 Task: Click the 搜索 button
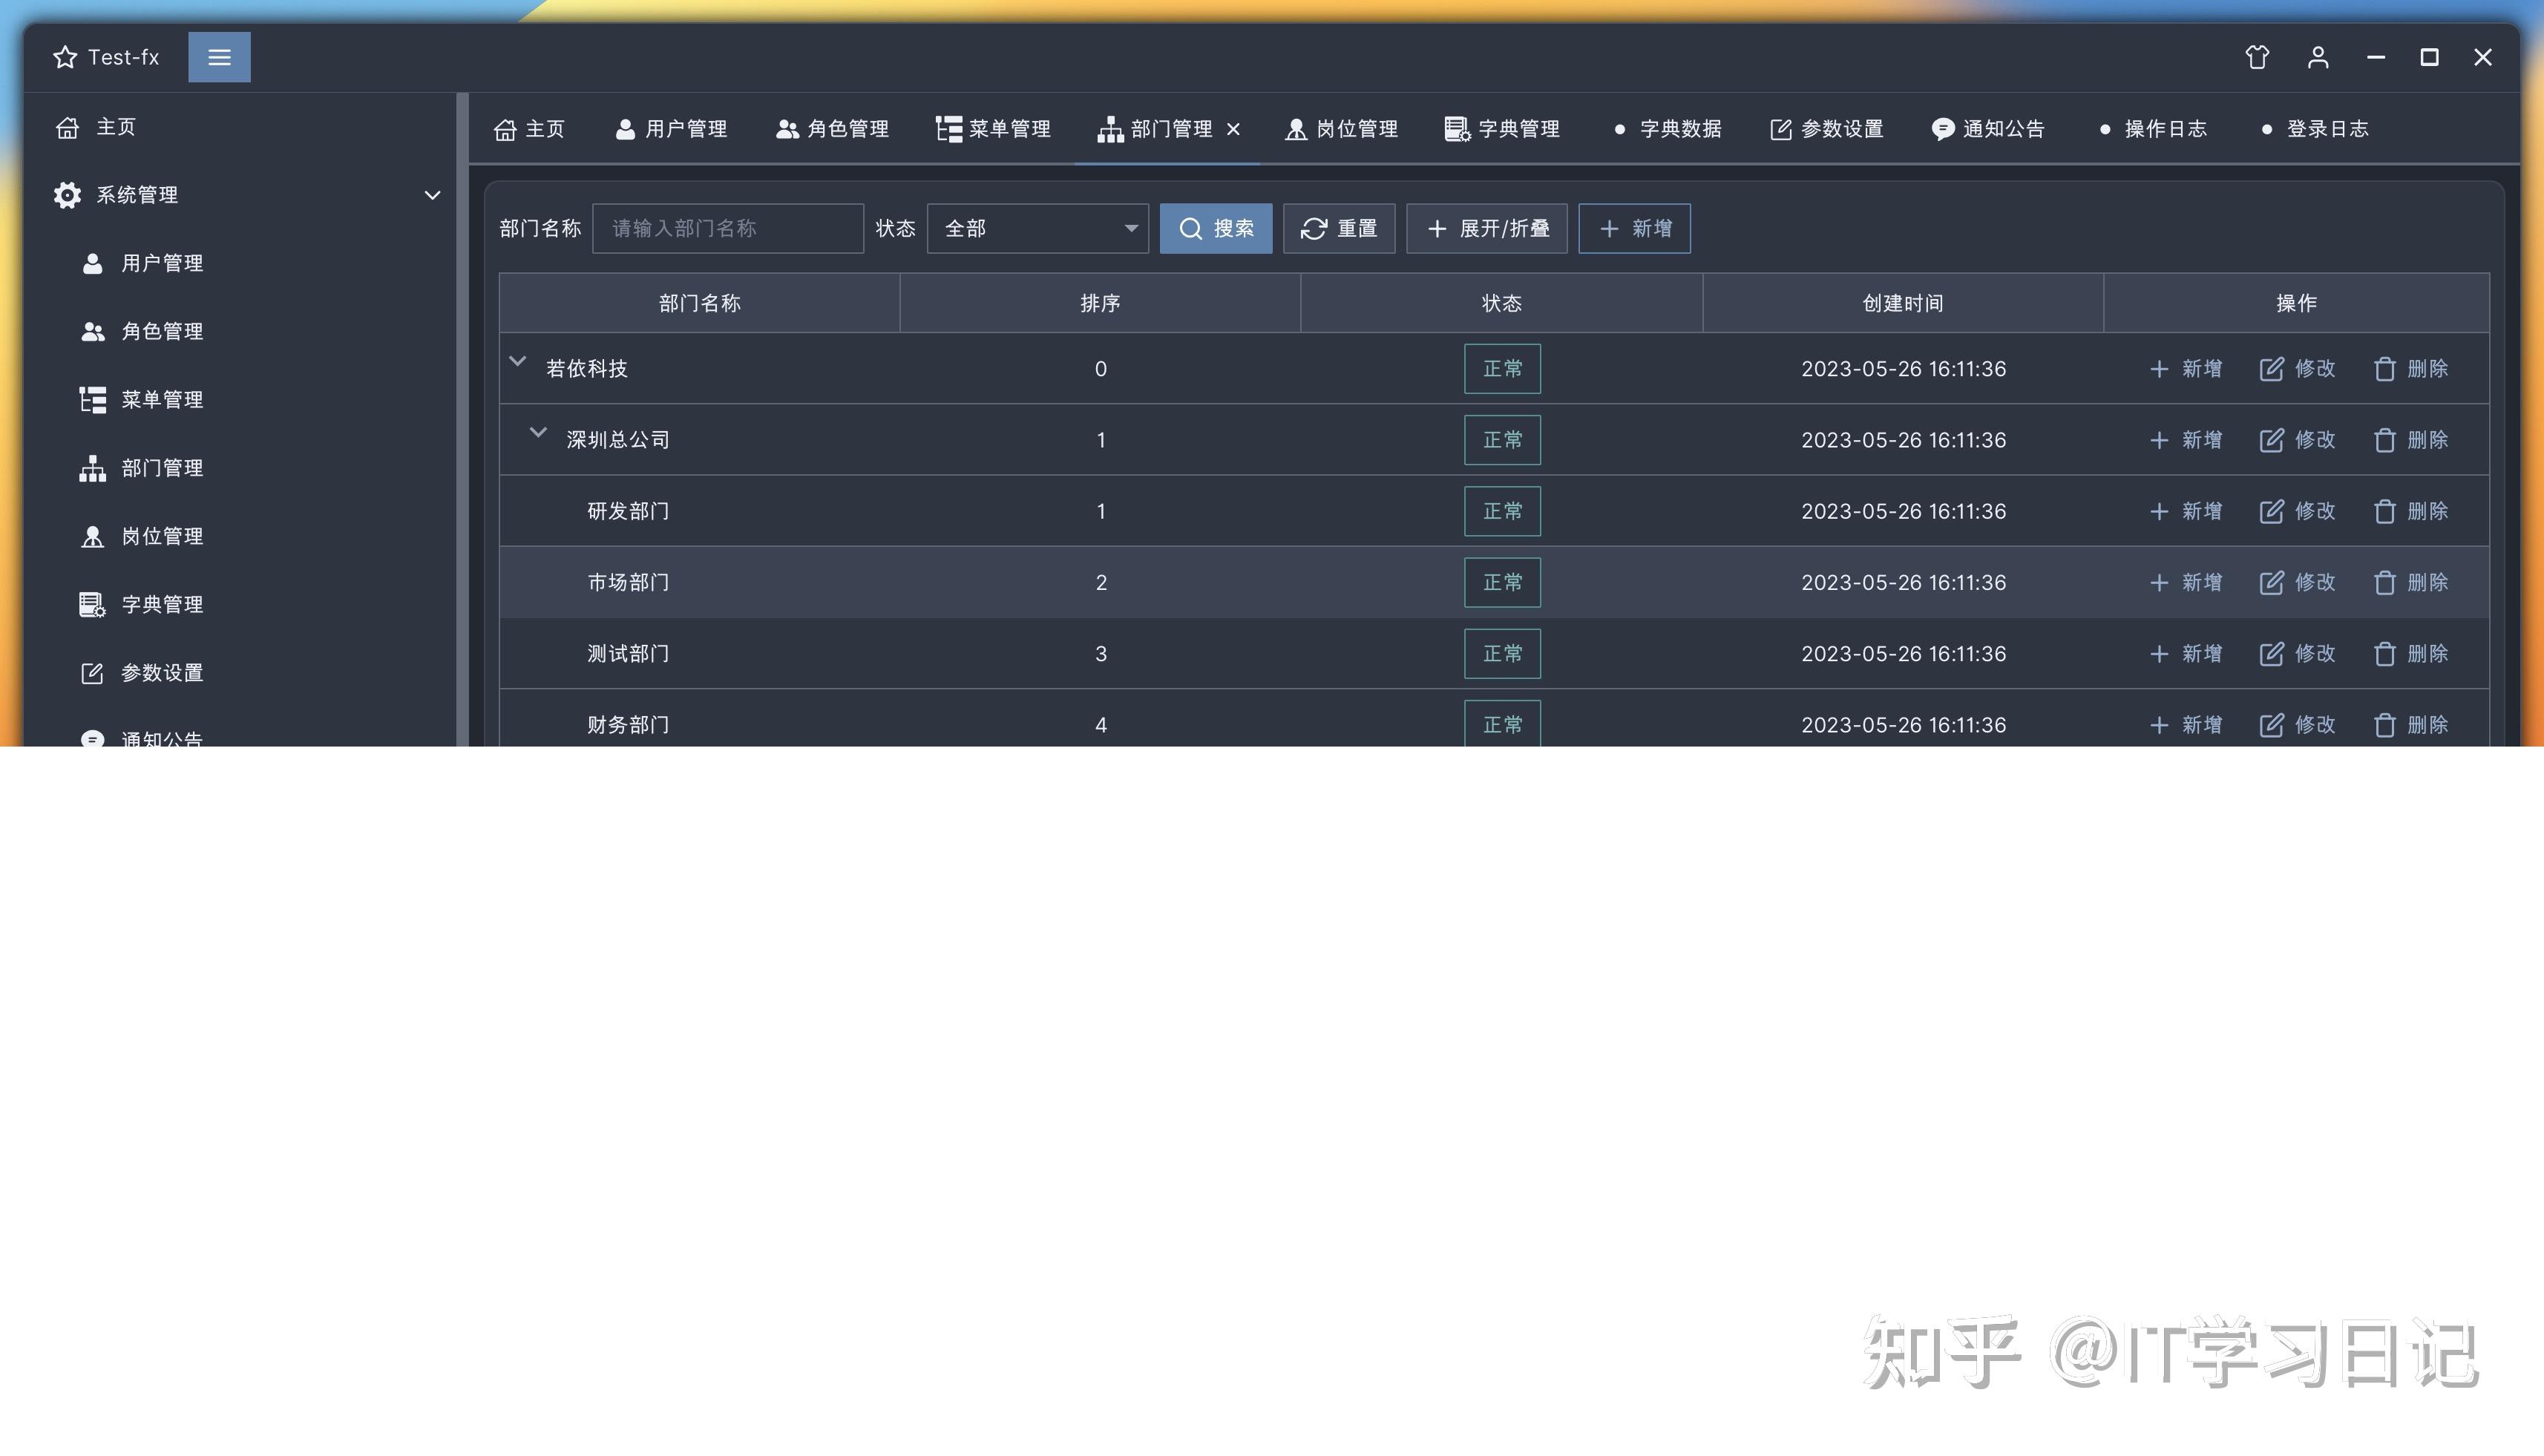point(1215,228)
